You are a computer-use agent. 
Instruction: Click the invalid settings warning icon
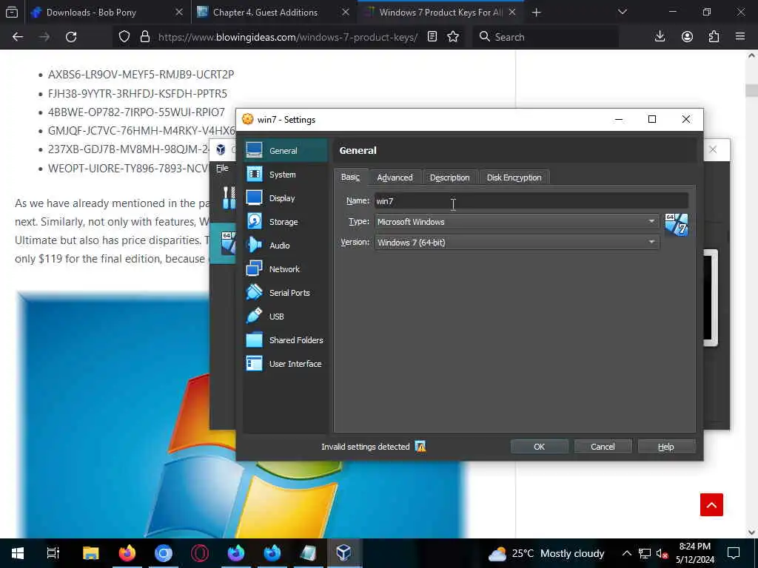pyautogui.click(x=420, y=446)
